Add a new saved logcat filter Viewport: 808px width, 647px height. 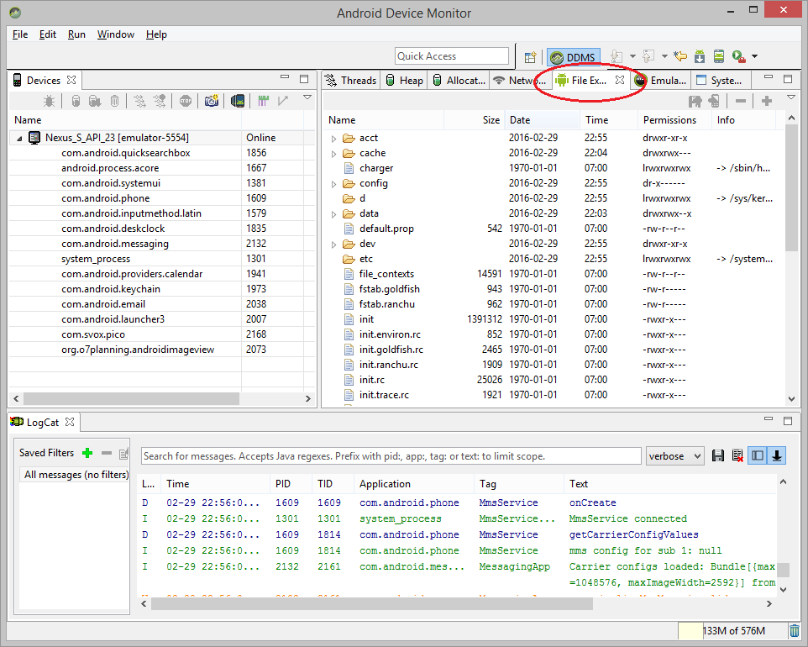coord(87,453)
